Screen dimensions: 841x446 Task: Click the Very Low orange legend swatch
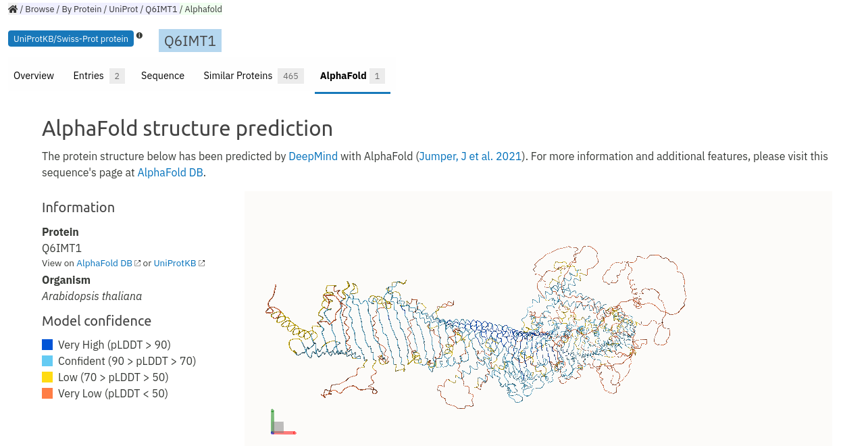click(x=47, y=393)
